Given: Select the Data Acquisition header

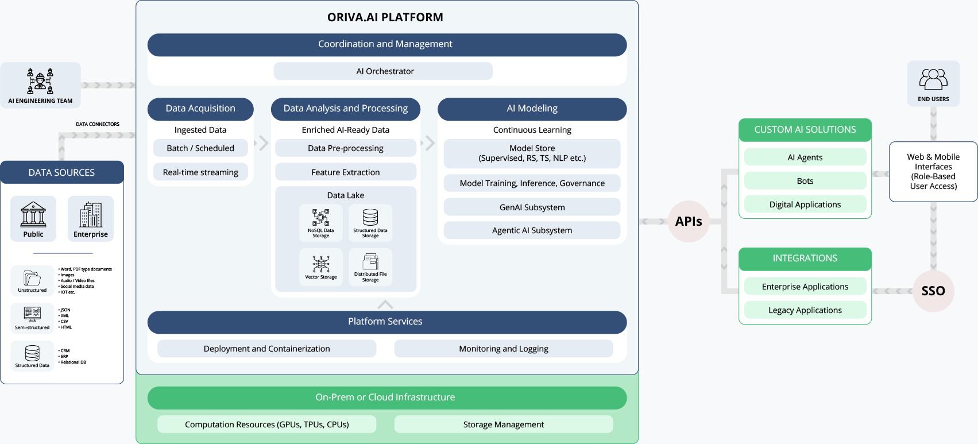Looking at the screenshot, I should point(200,109).
